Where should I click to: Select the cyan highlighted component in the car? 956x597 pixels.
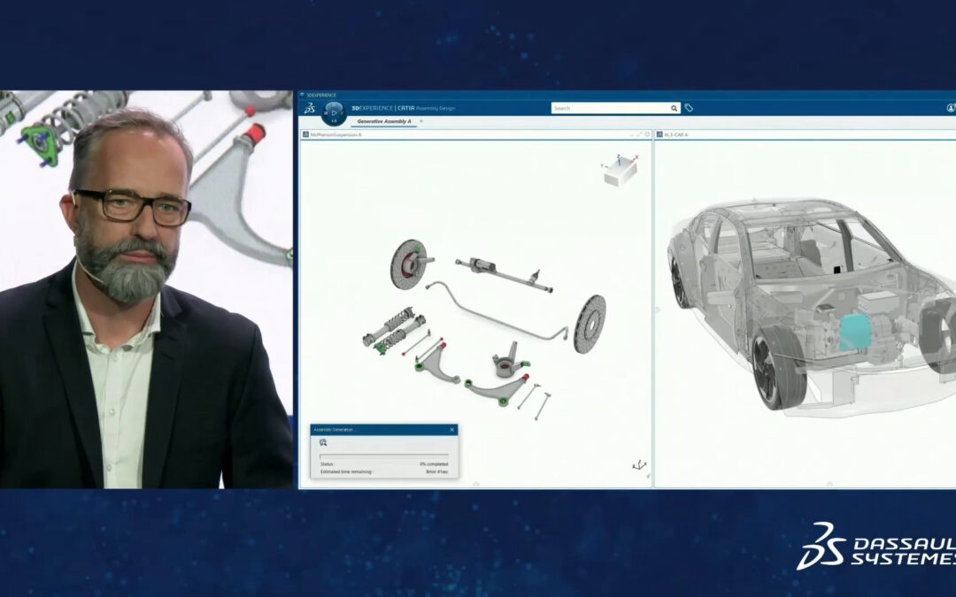(x=855, y=333)
